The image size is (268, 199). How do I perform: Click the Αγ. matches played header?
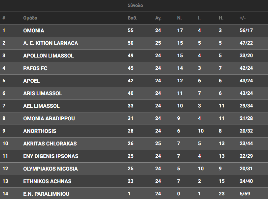158,18
